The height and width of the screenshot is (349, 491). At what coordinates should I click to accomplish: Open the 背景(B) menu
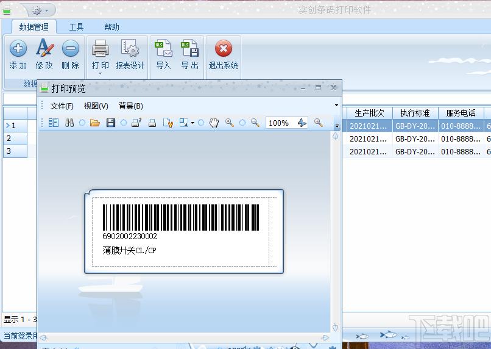click(131, 106)
